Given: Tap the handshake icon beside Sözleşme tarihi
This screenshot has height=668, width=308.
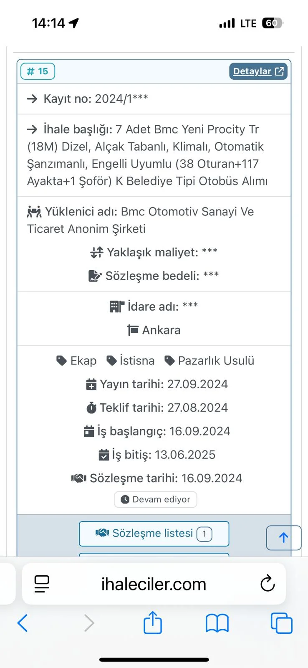Looking at the screenshot, I should pos(78,478).
